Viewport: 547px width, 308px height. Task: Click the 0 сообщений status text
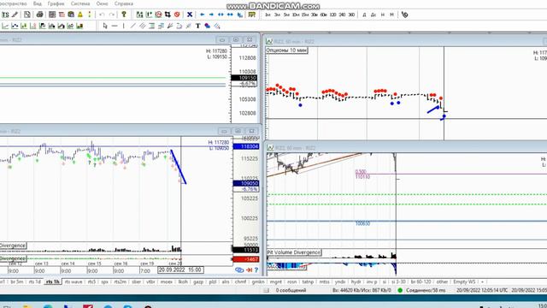point(291,290)
